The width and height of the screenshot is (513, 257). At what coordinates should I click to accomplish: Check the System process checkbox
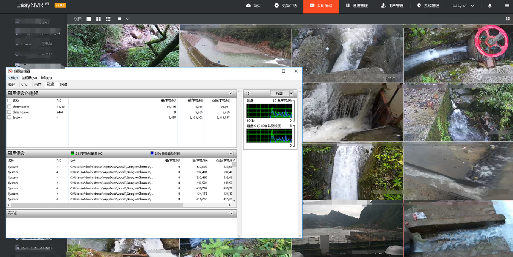(x=9, y=117)
